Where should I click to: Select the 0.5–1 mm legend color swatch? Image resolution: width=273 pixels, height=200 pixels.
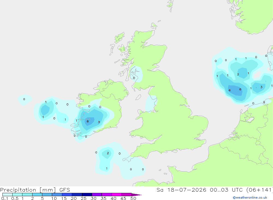tap(17, 195)
